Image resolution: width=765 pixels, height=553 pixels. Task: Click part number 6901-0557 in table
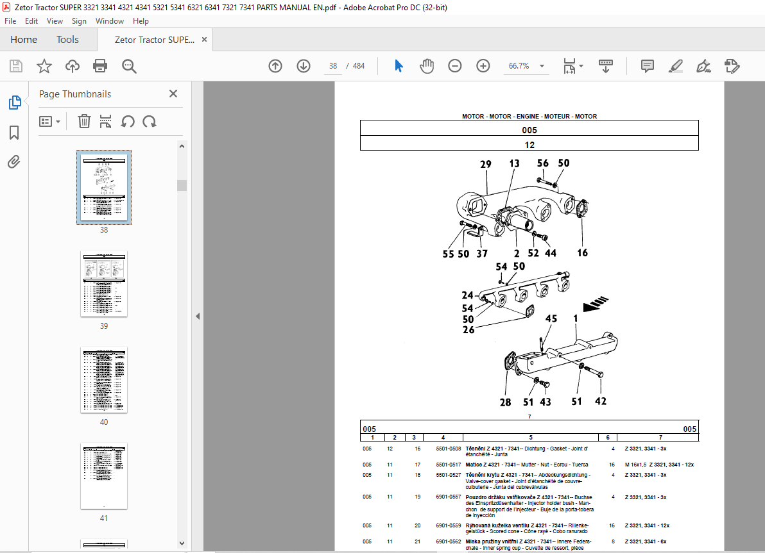(x=449, y=497)
